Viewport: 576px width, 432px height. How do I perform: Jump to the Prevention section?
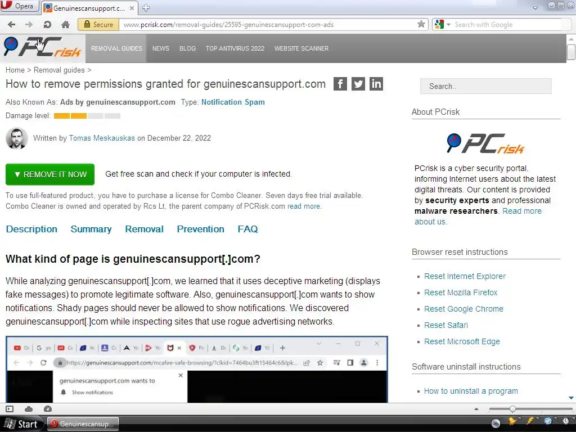coord(201,229)
